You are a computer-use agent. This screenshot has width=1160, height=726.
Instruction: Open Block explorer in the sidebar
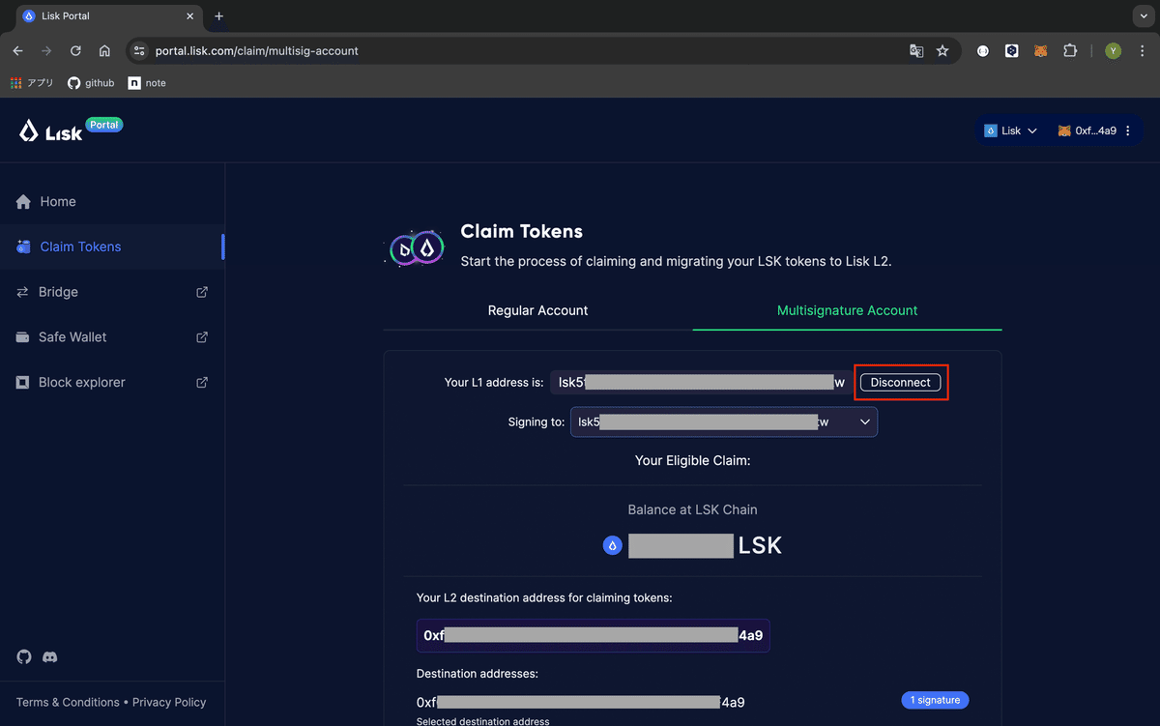(x=112, y=382)
